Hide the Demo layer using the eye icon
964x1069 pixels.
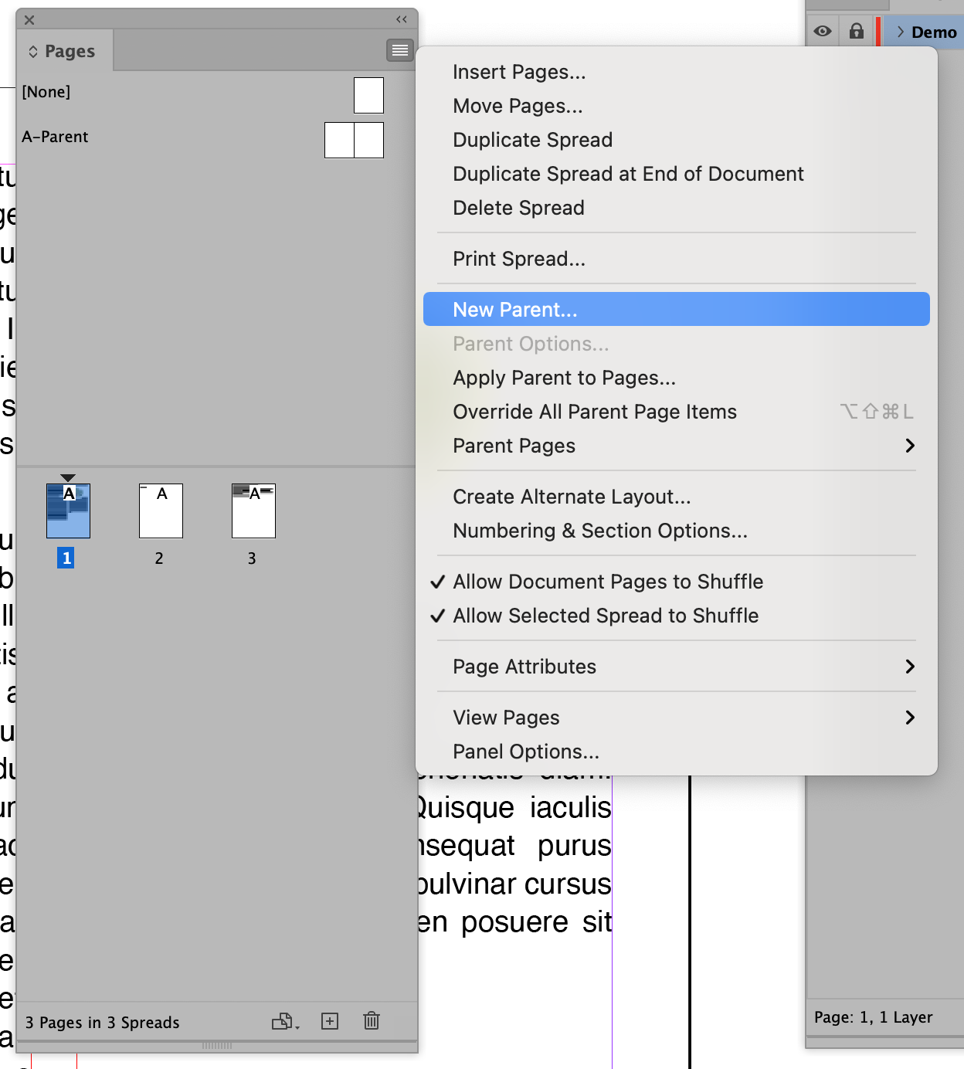pos(823,32)
